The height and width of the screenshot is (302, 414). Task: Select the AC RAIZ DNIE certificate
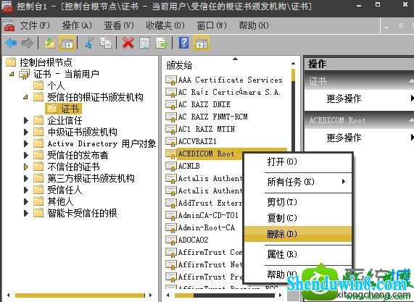[204, 104]
